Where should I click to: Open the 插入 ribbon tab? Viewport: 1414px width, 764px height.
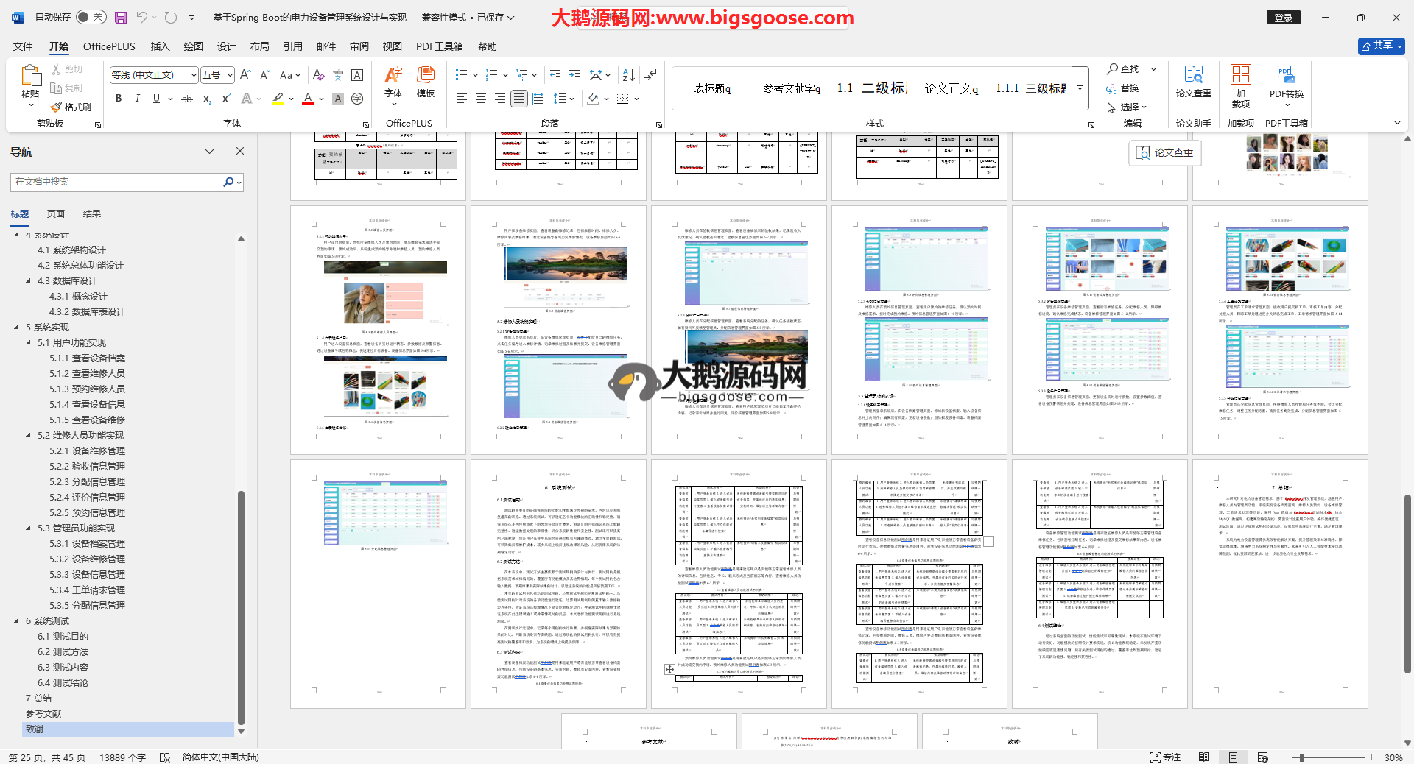[160, 46]
